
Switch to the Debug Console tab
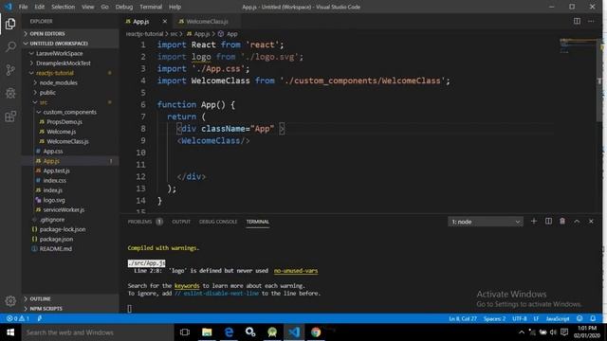click(x=218, y=222)
